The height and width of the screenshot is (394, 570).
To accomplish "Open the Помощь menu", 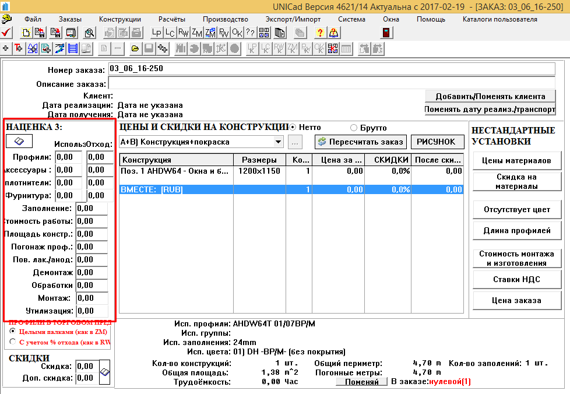I will 431,19.
